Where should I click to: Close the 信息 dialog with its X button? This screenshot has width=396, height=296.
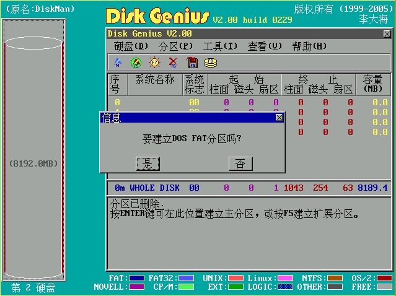(279, 117)
